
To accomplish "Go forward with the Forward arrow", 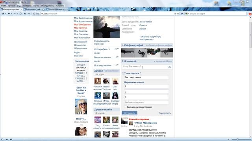I will (15, 14).
